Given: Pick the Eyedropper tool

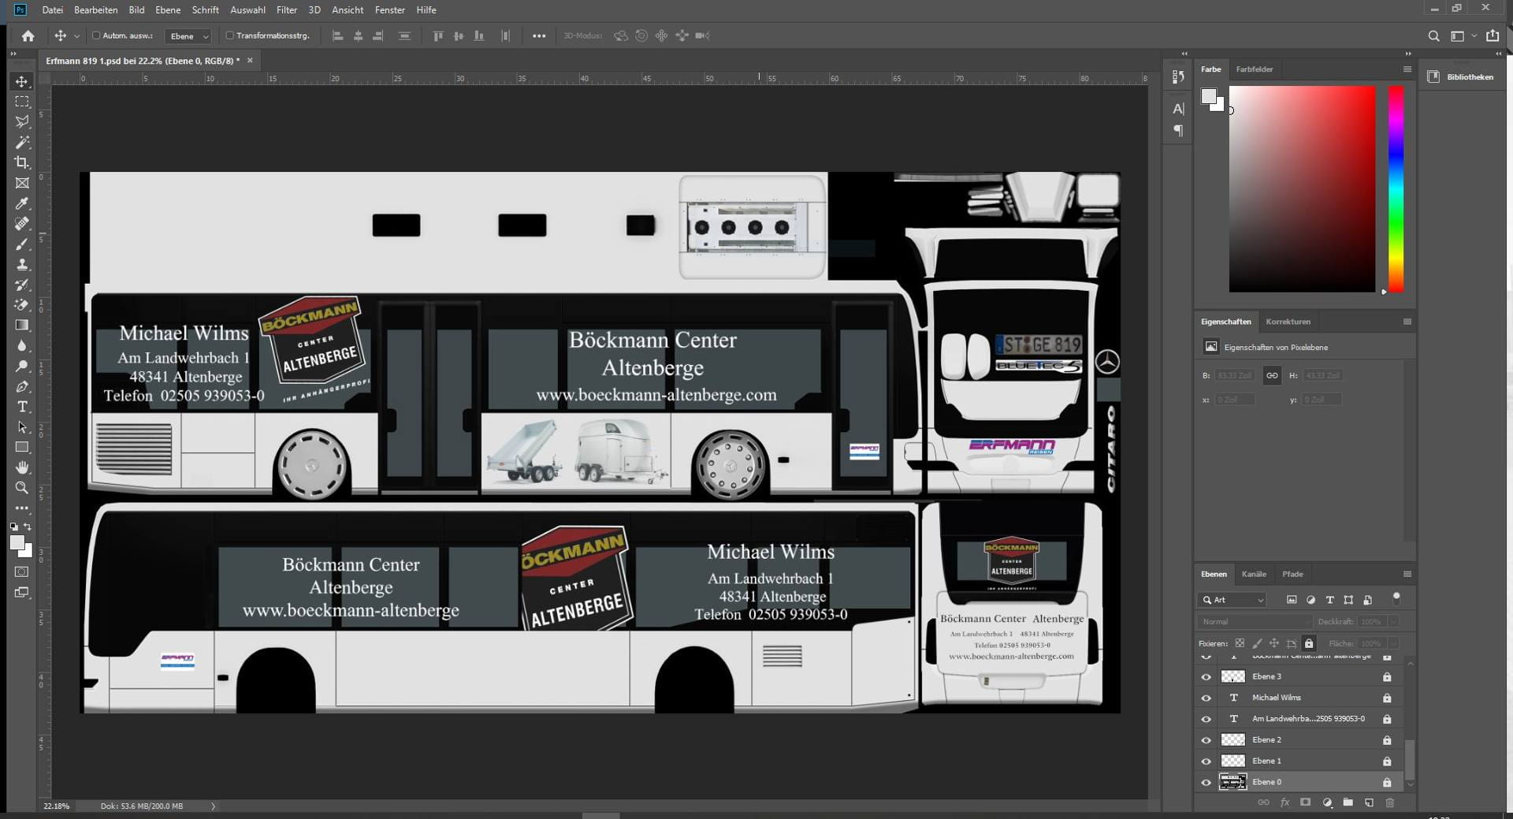Looking at the screenshot, I should 22,203.
